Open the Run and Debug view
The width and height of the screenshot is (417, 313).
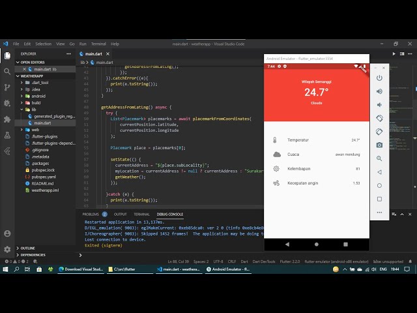tap(7, 103)
